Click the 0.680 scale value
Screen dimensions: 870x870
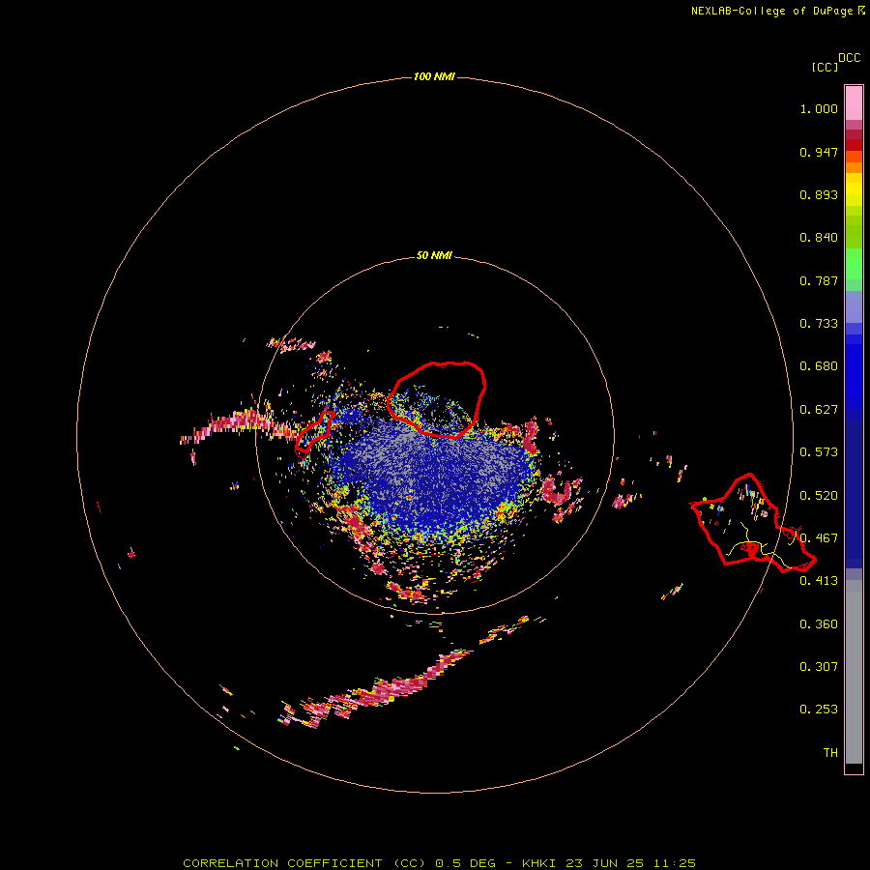tap(819, 366)
